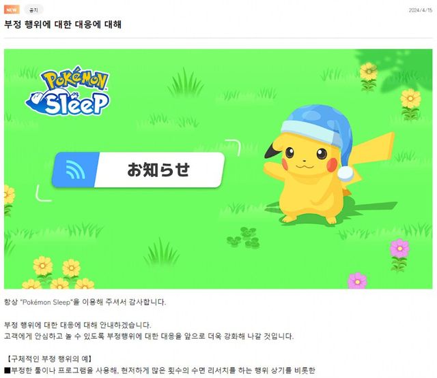
Task: Click the white pom-pom on Pikachu's cap
Action: click(x=346, y=173)
